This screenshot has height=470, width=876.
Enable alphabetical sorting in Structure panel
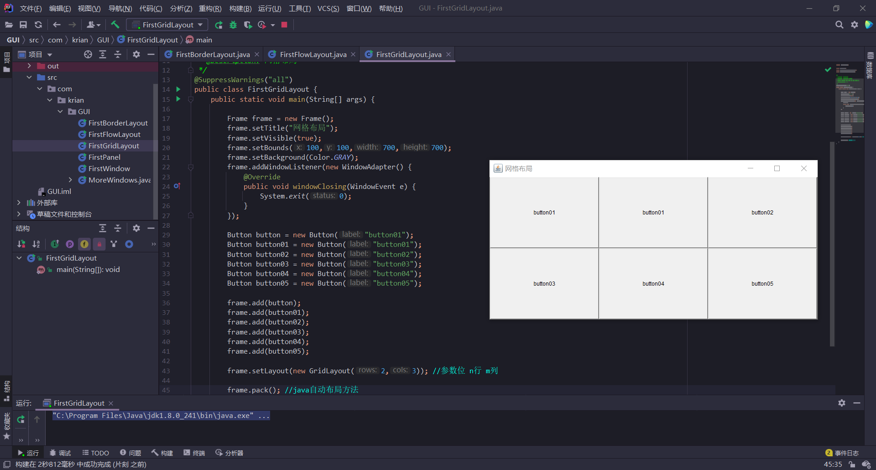click(36, 244)
